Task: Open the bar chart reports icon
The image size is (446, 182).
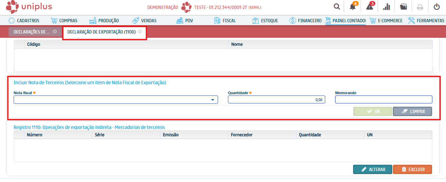Action: [x=386, y=7]
